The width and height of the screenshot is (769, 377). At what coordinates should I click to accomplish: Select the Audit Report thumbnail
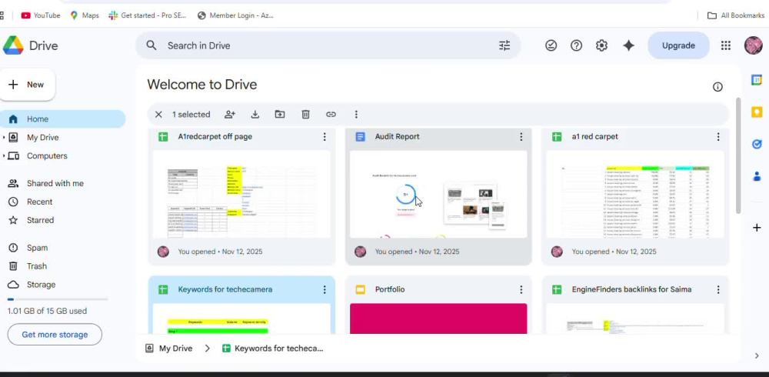(438, 195)
